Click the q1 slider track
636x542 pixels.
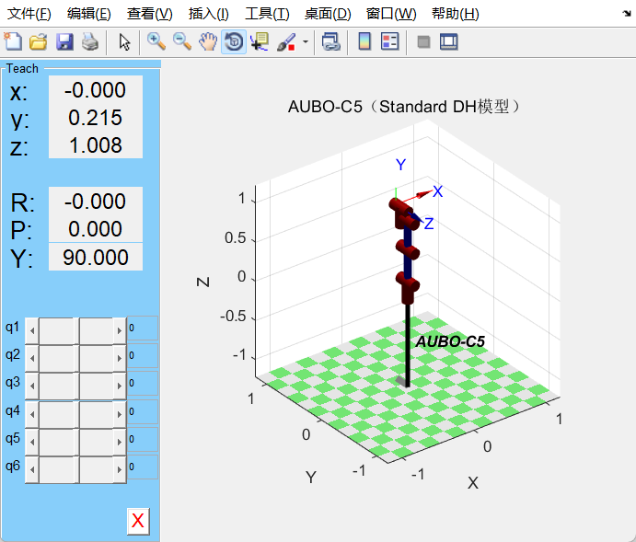click(x=75, y=330)
